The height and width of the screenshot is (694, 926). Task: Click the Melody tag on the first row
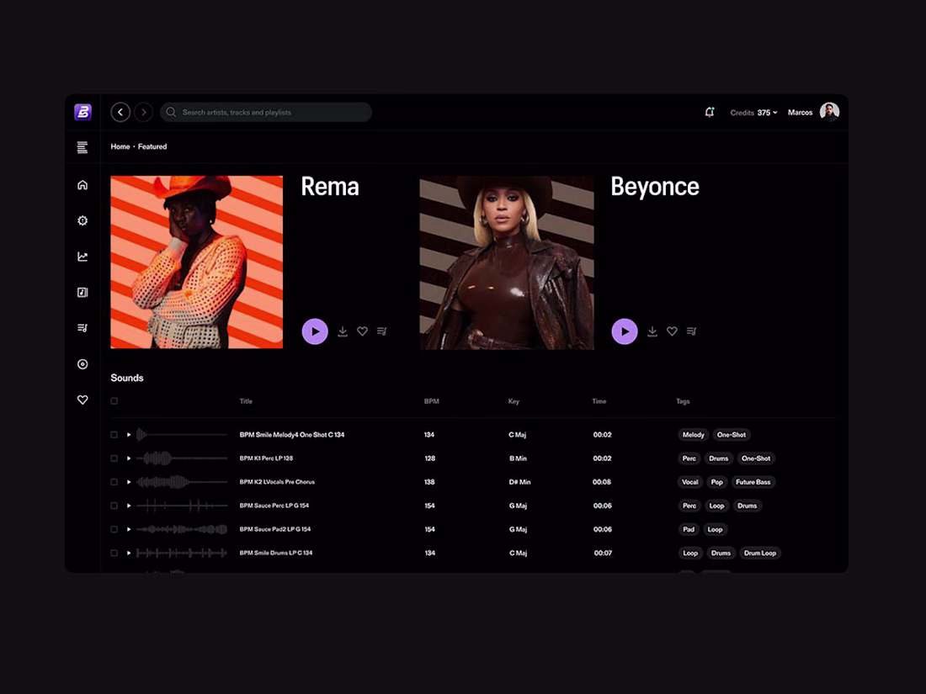click(x=694, y=435)
